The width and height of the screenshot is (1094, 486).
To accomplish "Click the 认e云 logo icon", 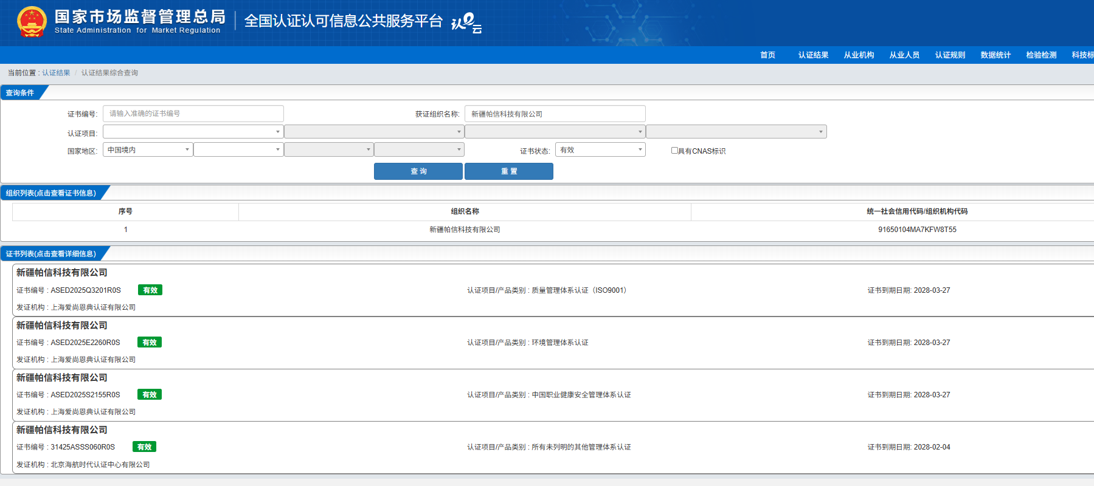I will (466, 23).
